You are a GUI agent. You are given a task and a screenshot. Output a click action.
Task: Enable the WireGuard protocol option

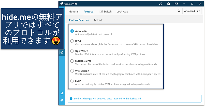[x=72, y=71]
